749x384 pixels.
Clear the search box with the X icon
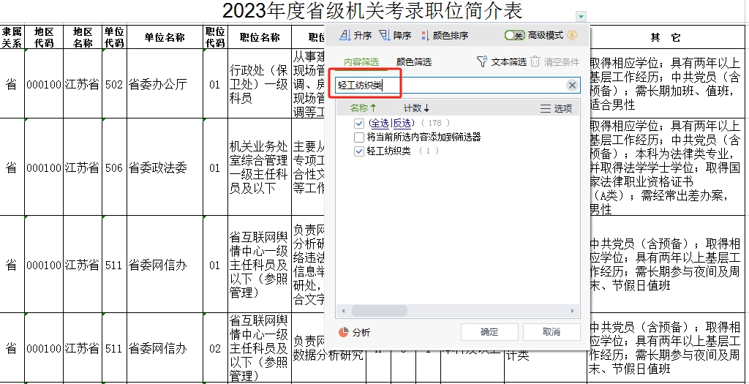click(572, 86)
